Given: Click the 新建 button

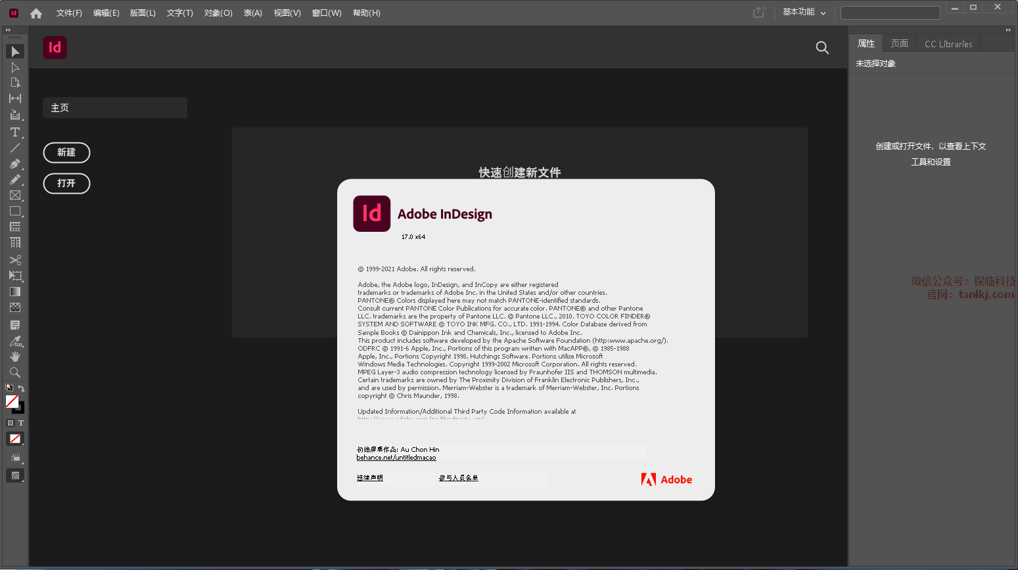Looking at the screenshot, I should click(66, 152).
